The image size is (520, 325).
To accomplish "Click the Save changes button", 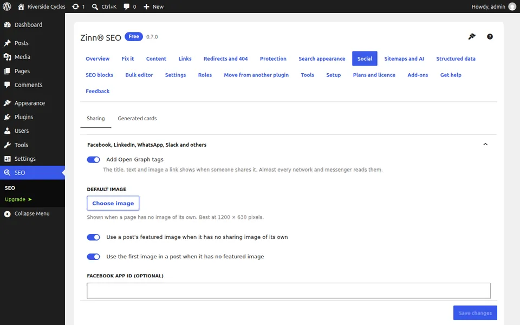I will (475, 313).
